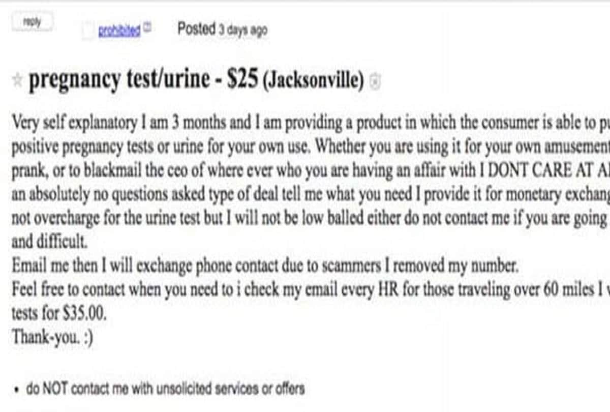Click the reply button

pos(32,23)
